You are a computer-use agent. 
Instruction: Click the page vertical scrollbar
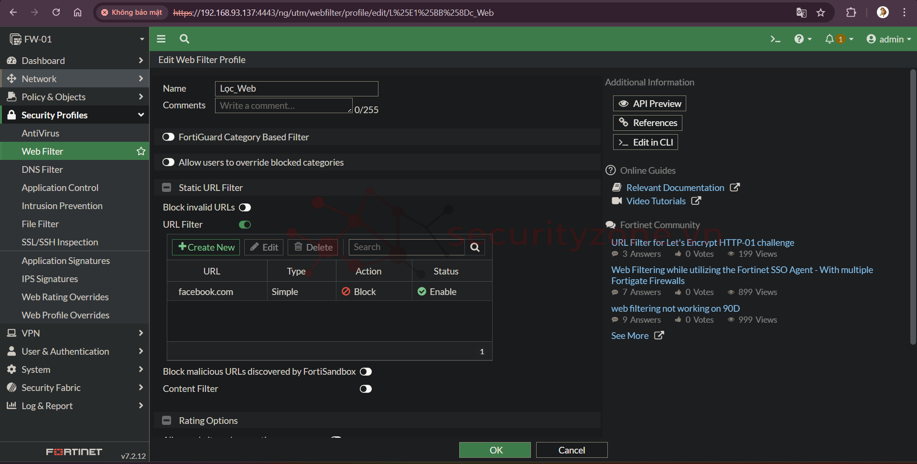913,205
